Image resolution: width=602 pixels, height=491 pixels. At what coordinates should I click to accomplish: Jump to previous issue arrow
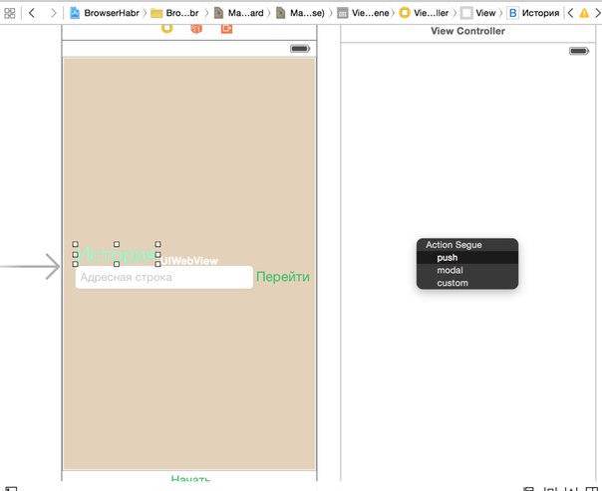pos(570,13)
